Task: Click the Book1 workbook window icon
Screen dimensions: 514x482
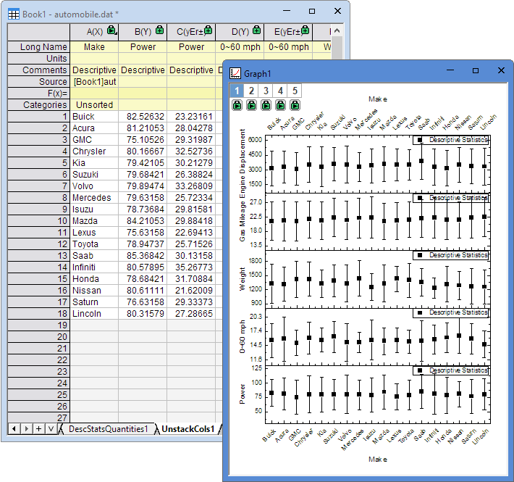Action: coord(14,14)
